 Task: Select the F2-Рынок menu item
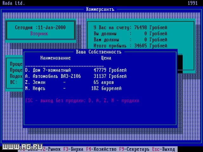50,149
